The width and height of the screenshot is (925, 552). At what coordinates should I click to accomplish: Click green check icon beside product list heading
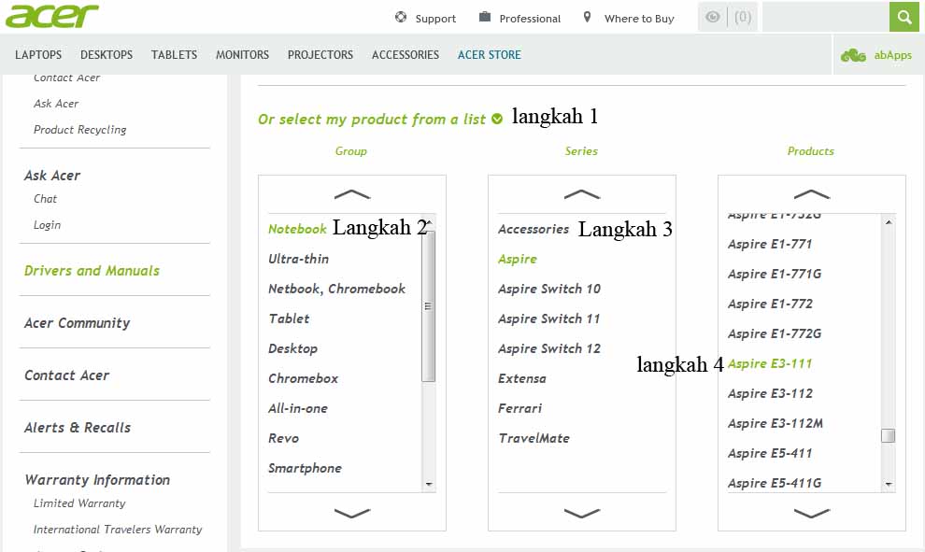(x=497, y=119)
